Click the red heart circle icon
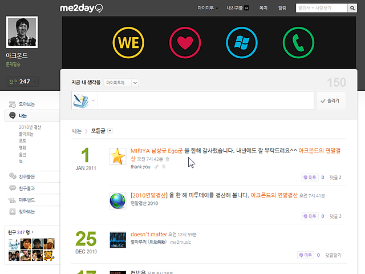Viewport: 365px width, 274px height. tap(184, 42)
